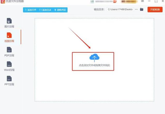Minimize the window
165x114 pixels.
click(149, 1)
